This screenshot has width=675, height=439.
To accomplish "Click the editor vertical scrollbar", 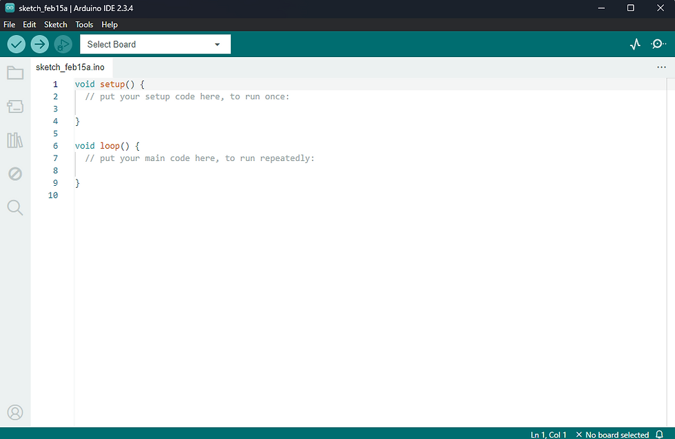I will (x=670, y=253).
